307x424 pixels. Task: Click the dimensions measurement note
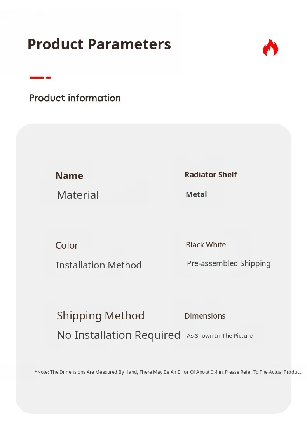tap(168, 372)
